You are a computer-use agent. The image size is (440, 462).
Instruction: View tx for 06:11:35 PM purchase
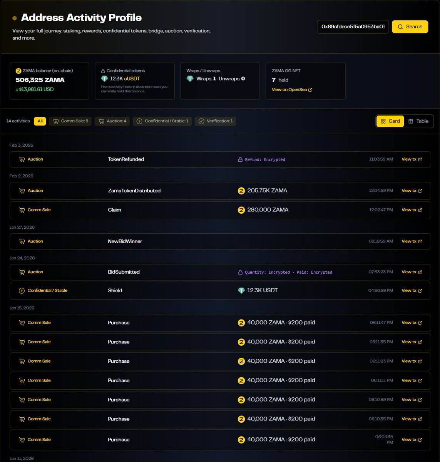point(412,342)
